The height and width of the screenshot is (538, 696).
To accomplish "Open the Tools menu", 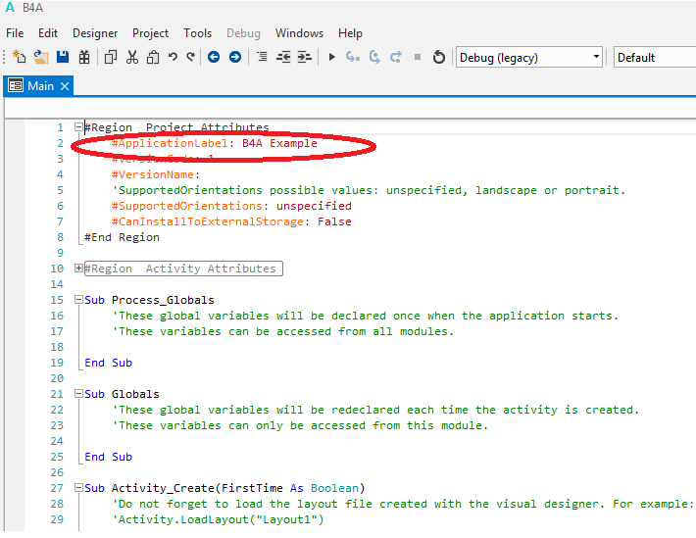I will tap(197, 33).
